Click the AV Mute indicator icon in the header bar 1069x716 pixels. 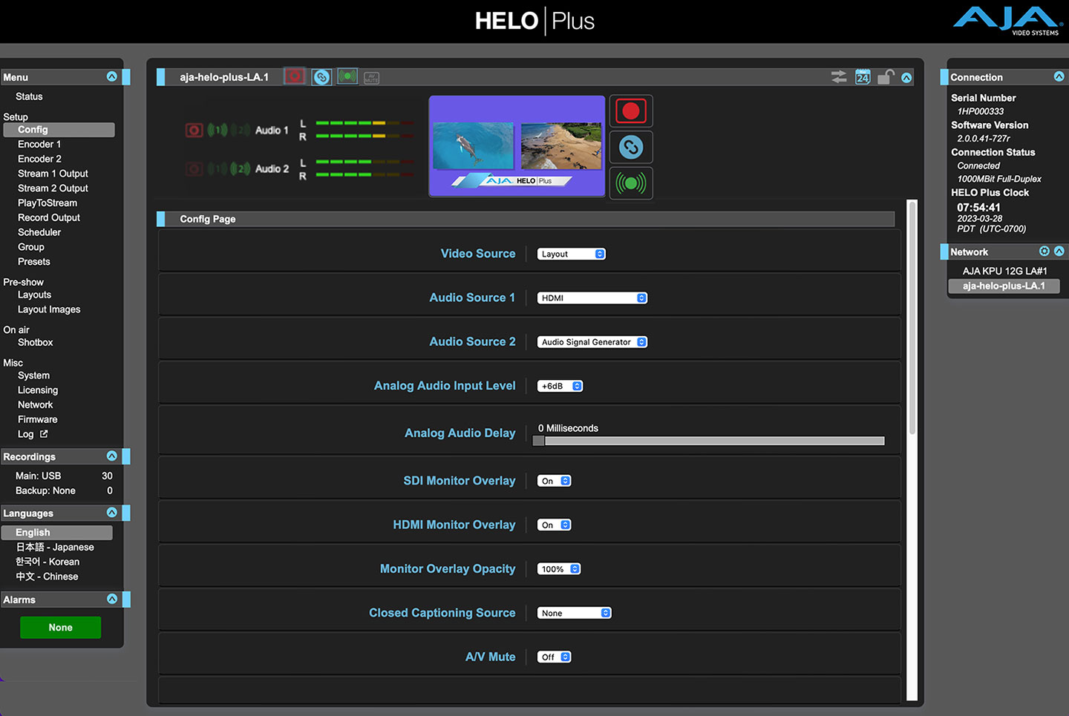(x=372, y=78)
